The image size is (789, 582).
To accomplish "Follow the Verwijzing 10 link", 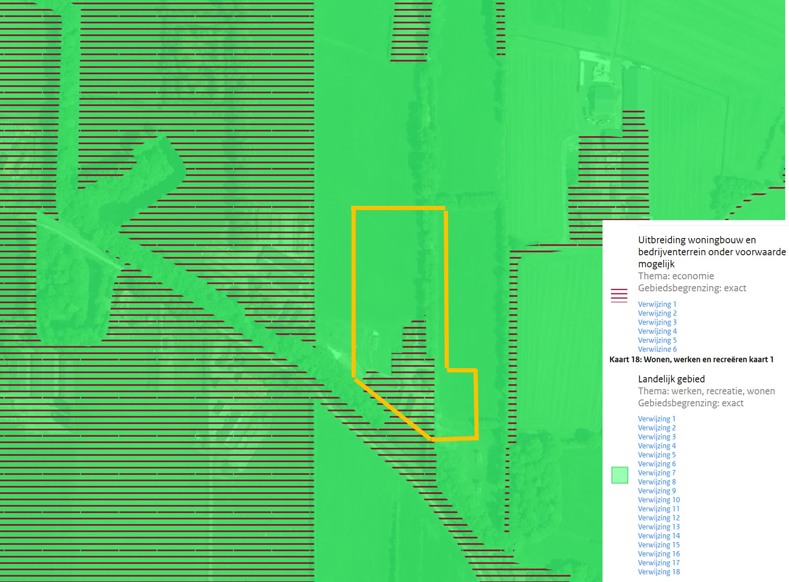I will pos(659,500).
